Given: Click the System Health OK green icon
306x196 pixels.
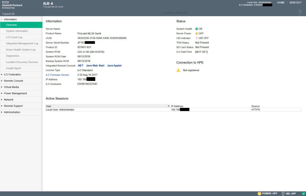Looking at the screenshot, I should point(197,29).
